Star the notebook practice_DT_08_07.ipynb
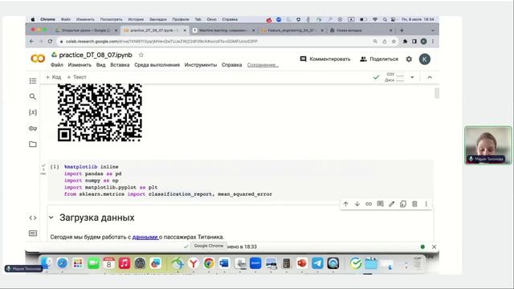Viewport: 514px width, 289px height. 141,55
